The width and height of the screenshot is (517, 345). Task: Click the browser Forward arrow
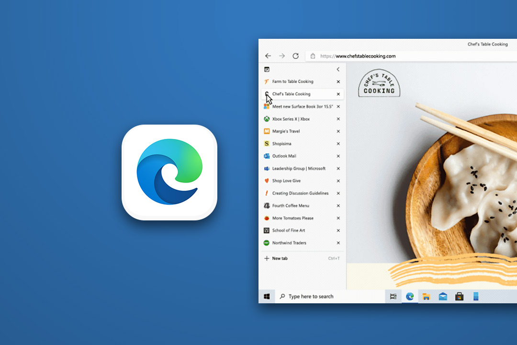pyautogui.click(x=281, y=56)
